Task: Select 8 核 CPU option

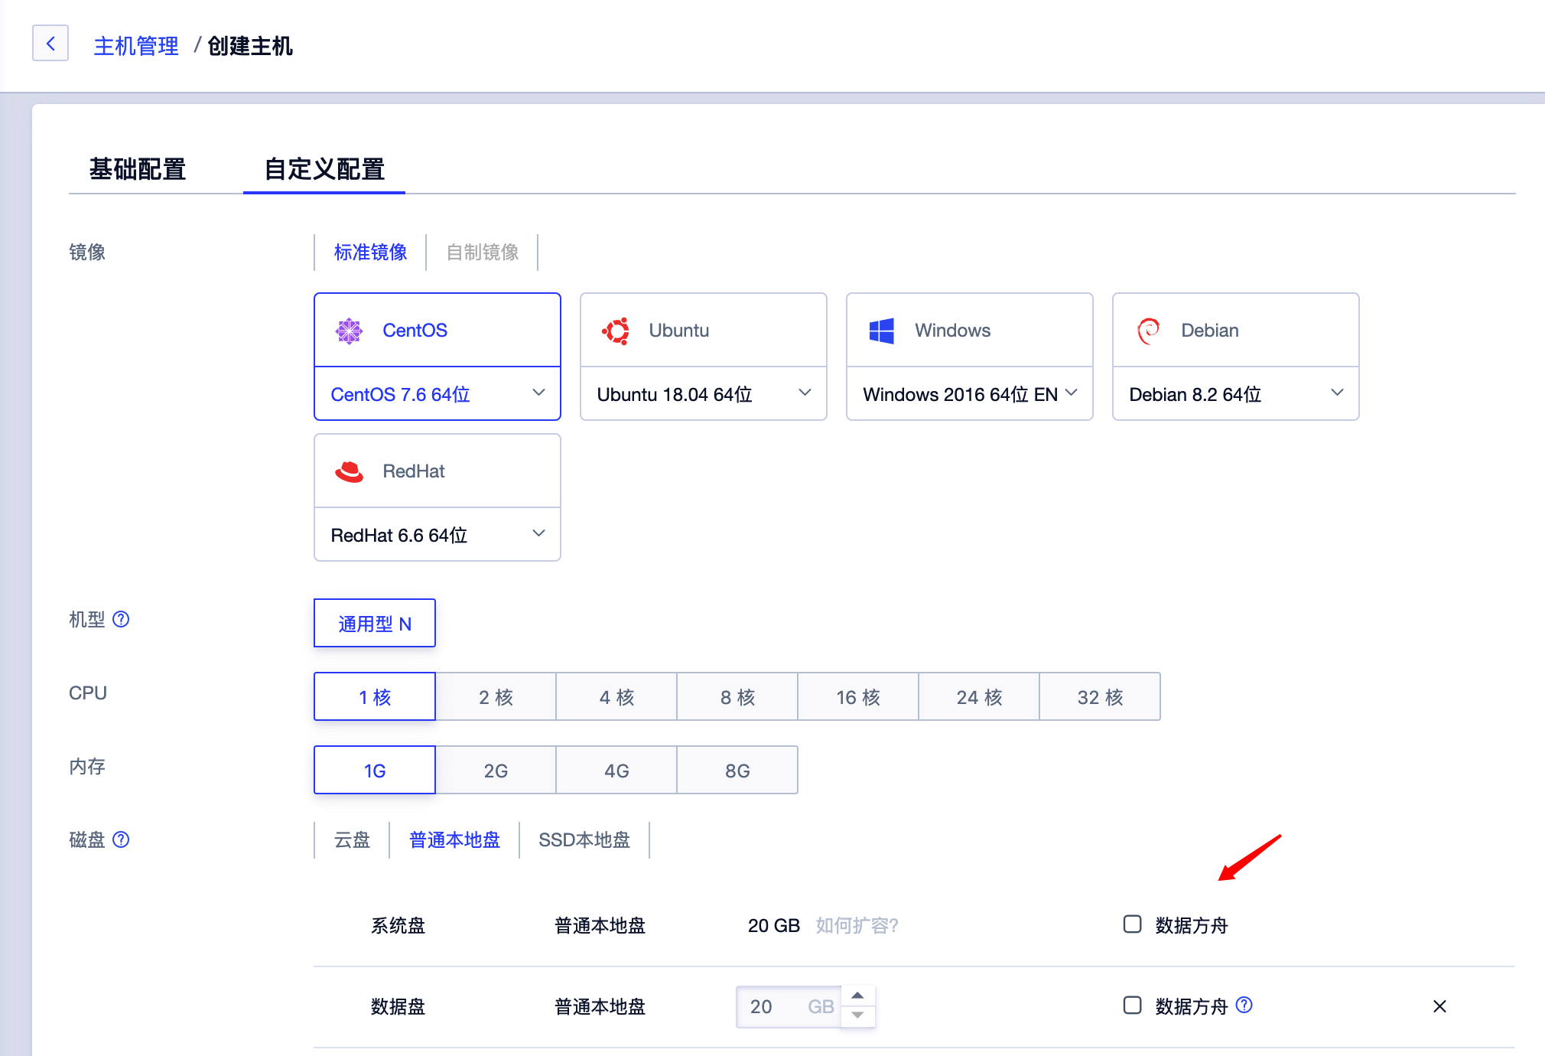Action: point(737,696)
